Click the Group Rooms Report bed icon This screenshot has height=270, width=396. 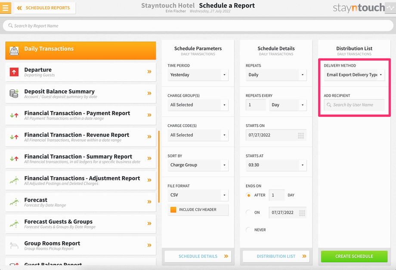[x=14, y=245]
